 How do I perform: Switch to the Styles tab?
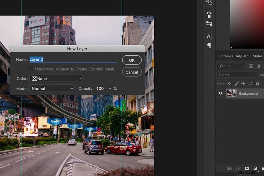[x=258, y=56]
